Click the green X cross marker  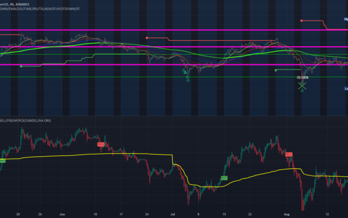tap(302, 86)
